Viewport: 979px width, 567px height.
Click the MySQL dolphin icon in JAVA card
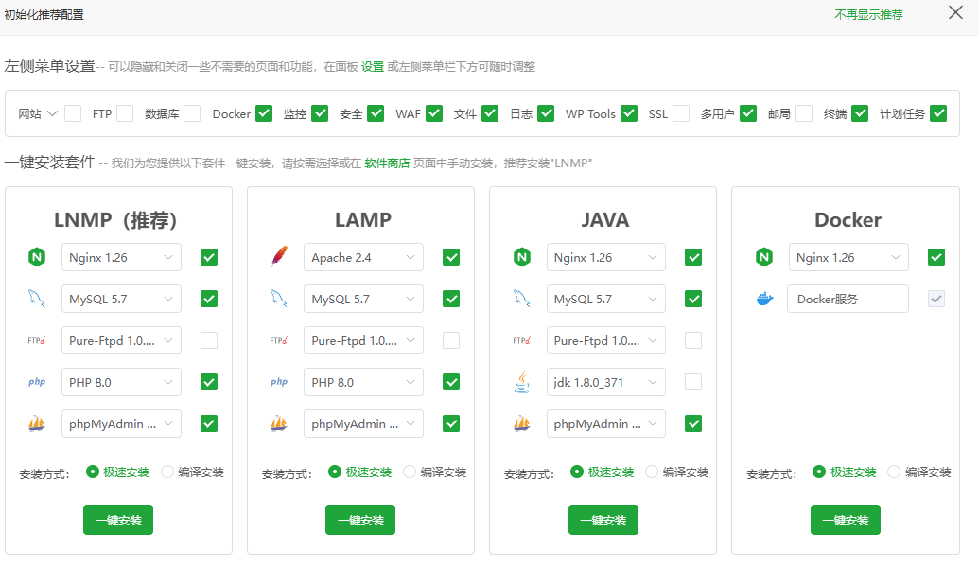522,299
